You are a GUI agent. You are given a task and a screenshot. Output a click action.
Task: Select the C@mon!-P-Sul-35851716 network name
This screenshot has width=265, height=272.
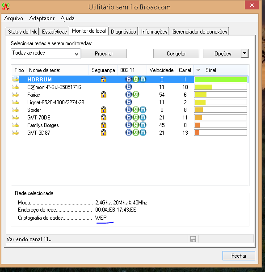[54, 87]
